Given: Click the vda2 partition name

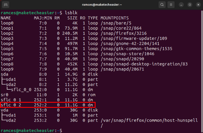Looking at the screenshot, I should tap(11, 120).
